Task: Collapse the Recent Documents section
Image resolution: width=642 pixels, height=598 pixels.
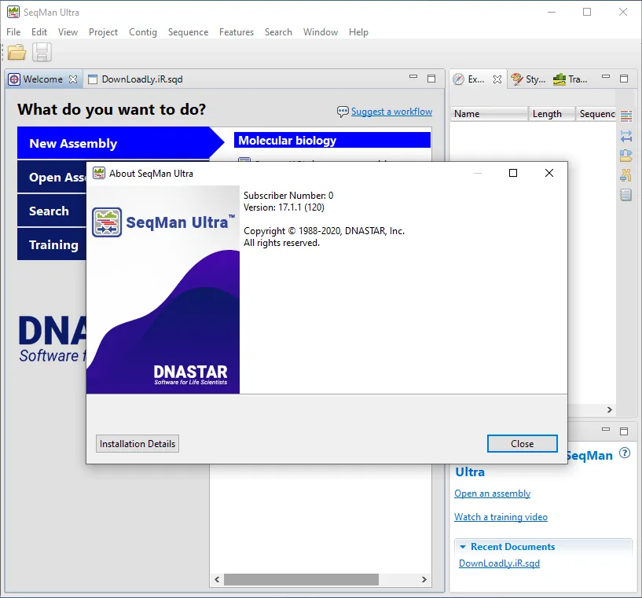Action: 463,547
